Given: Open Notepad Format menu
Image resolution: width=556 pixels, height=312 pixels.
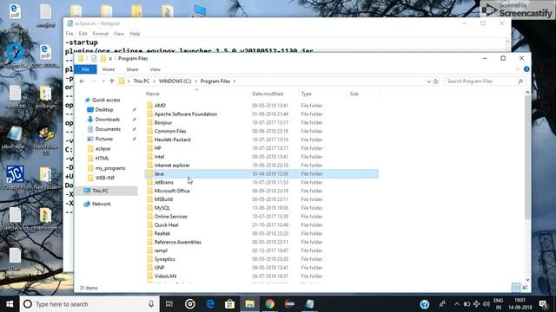Looking at the screenshot, I should click(101, 34).
